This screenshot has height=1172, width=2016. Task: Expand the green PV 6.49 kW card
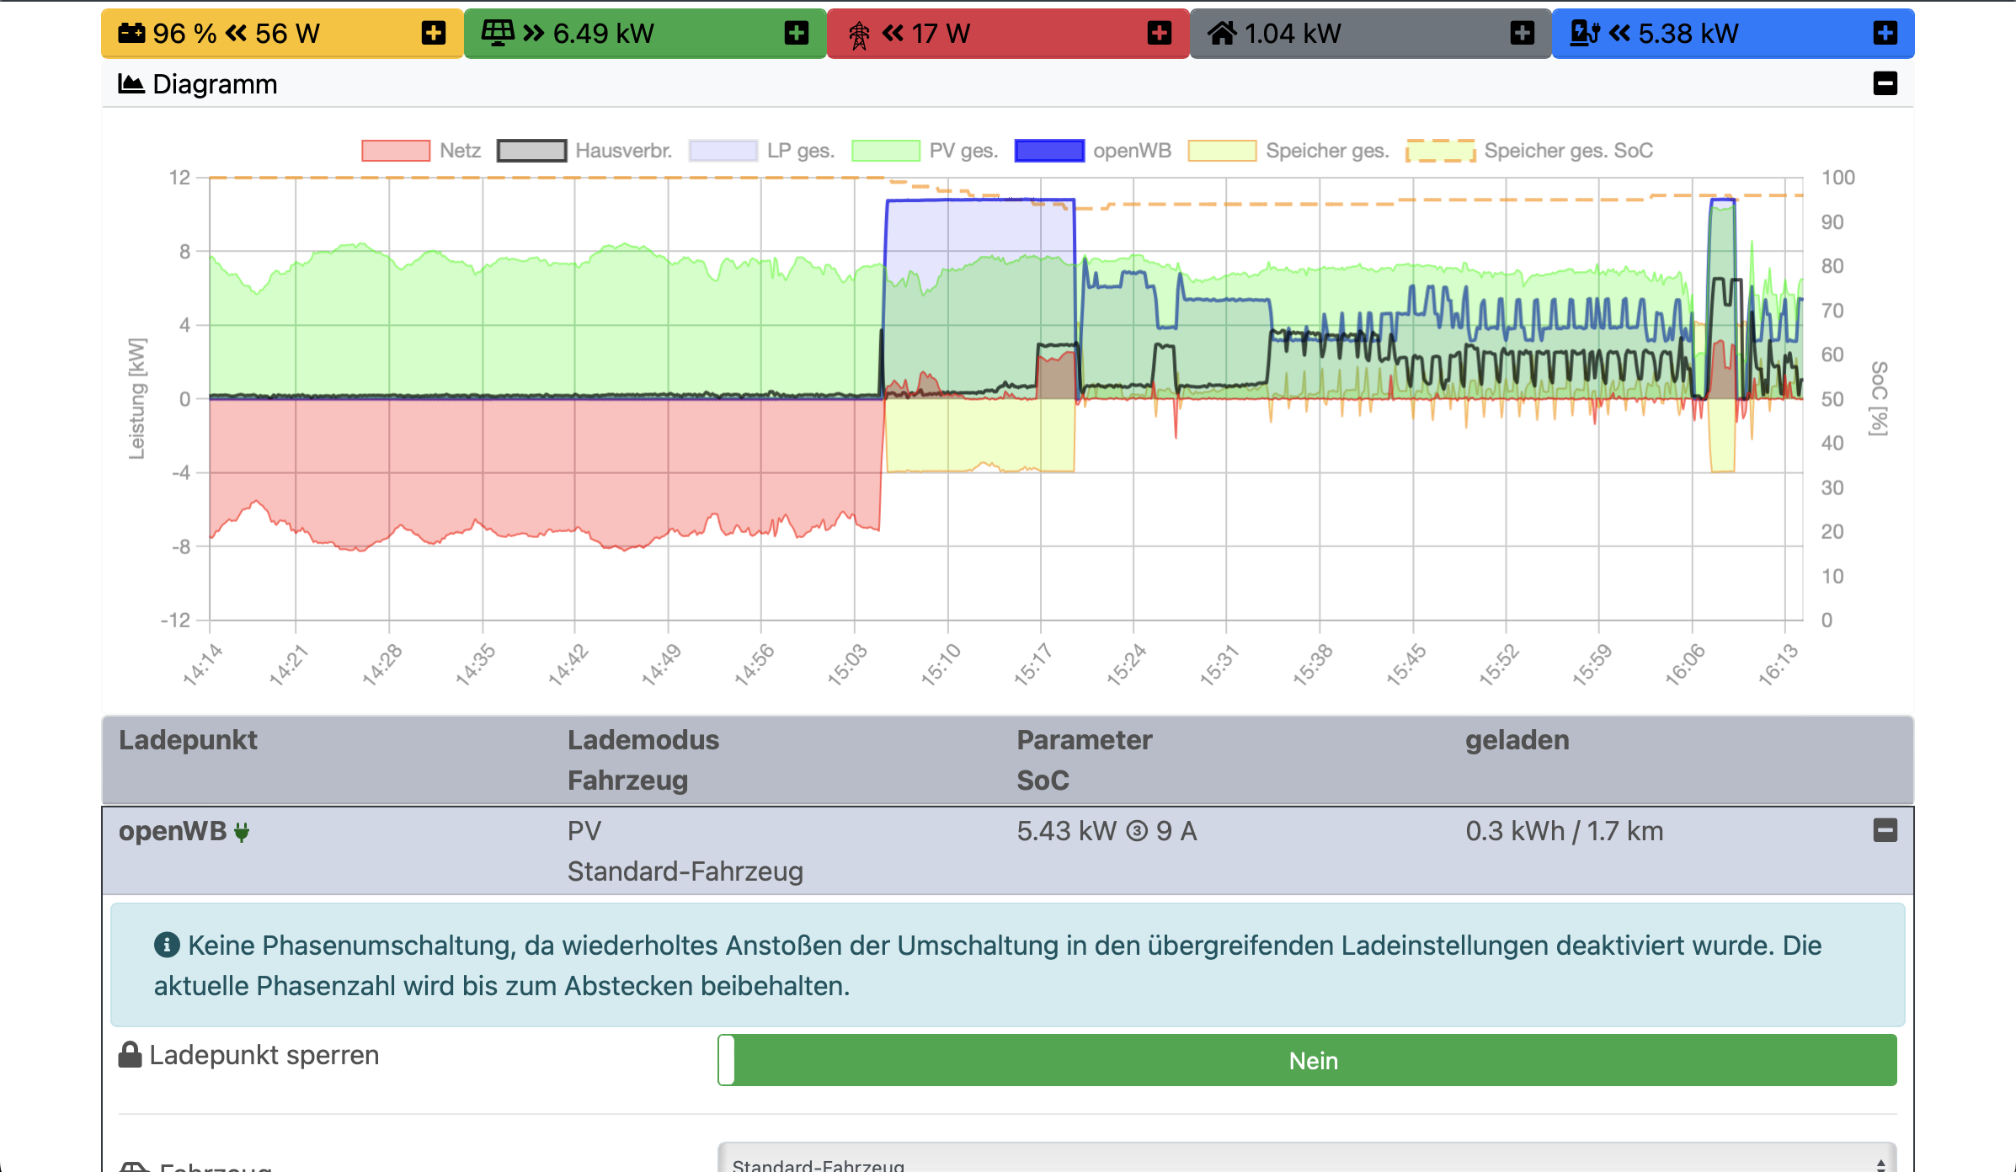point(796,33)
